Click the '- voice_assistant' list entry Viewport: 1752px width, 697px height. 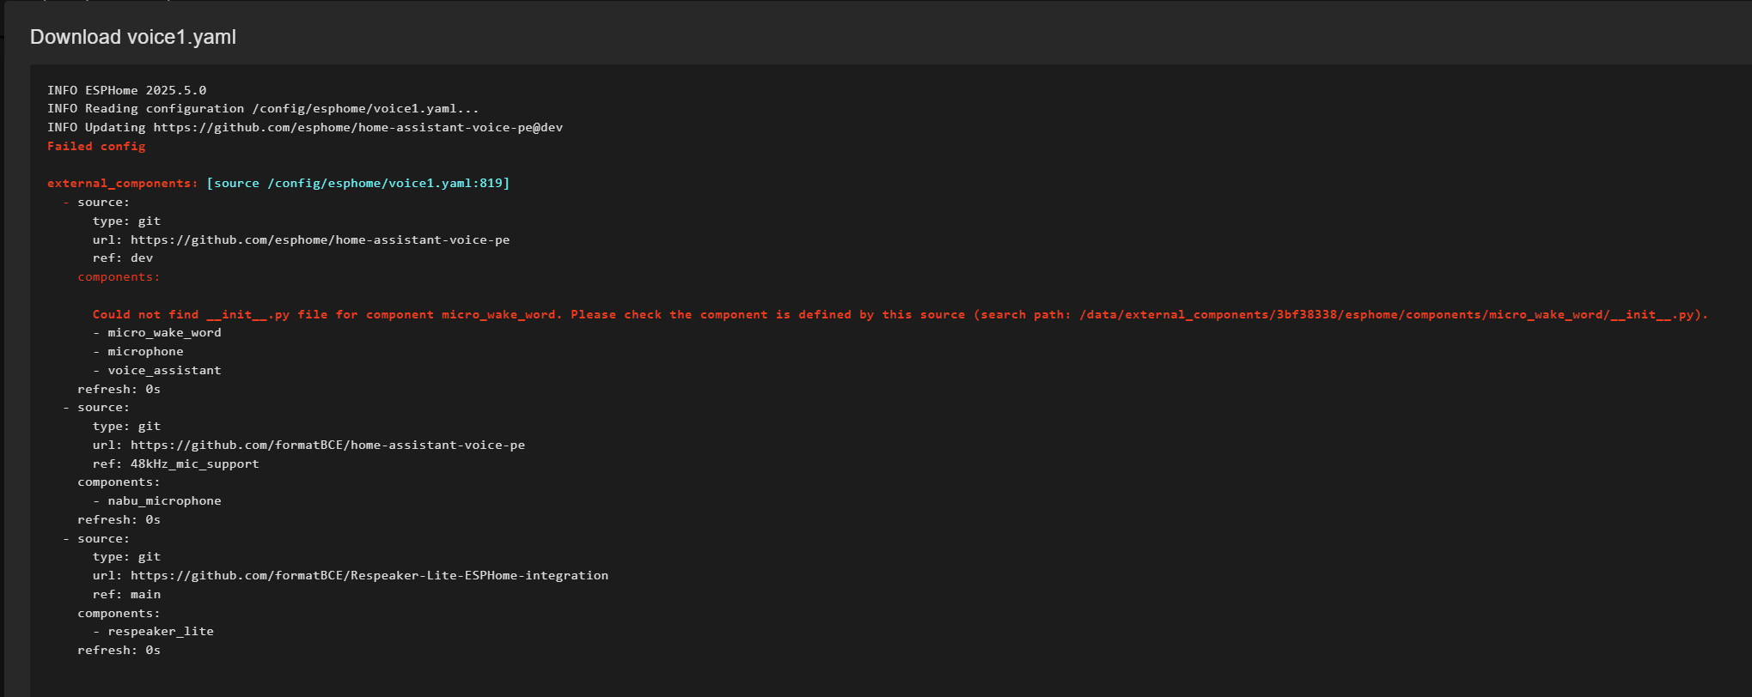point(157,371)
